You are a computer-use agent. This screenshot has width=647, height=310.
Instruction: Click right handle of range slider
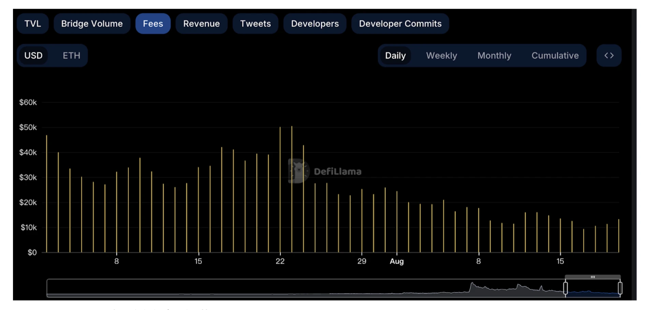pyautogui.click(x=620, y=288)
